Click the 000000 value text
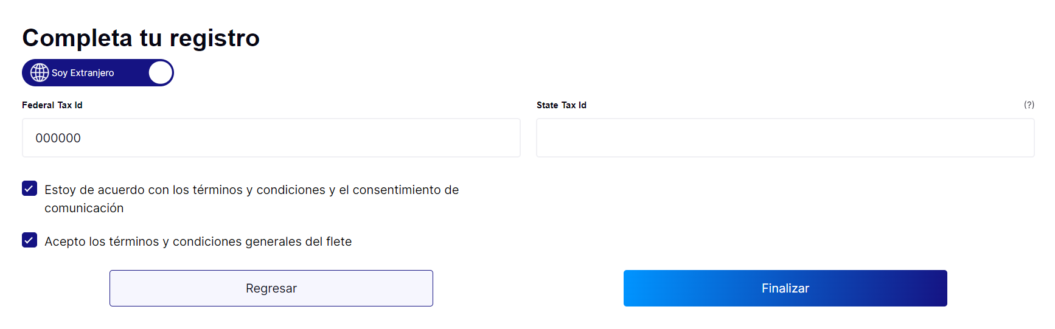The width and height of the screenshot is (1055, 329). [58, 138]
